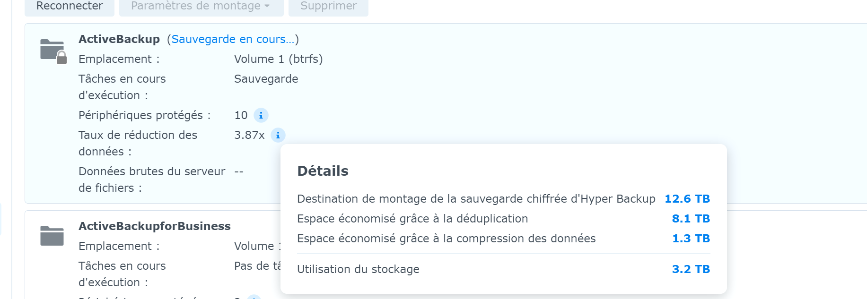
Task: Click the "Utilisation du stockage" row label
Action: click(x=358, y=269)
